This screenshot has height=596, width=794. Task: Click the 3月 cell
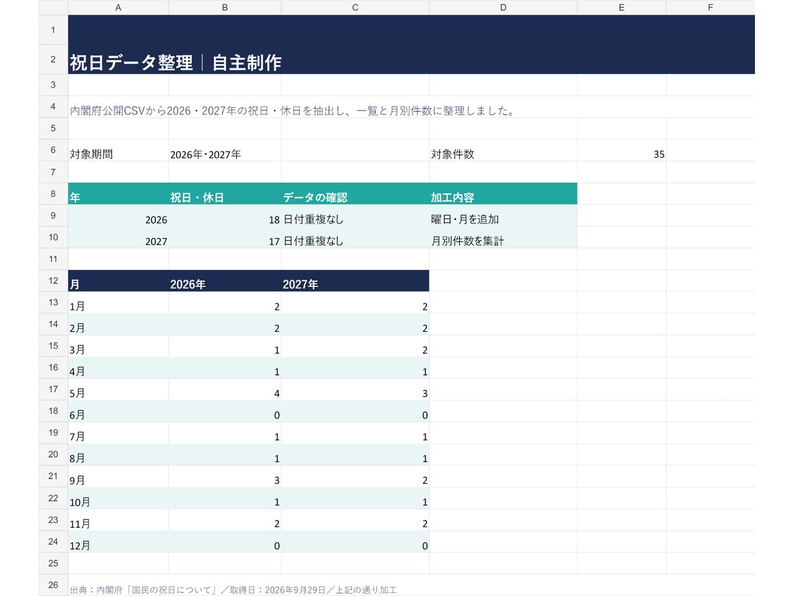[x=118, y=346]
